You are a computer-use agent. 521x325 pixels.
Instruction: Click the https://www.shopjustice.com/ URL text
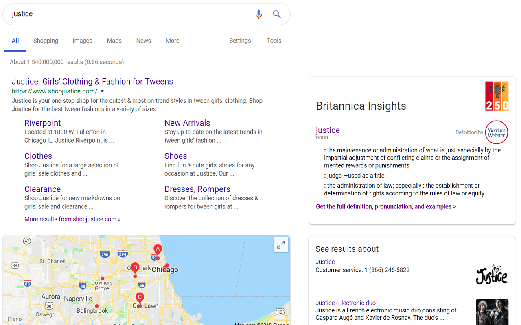[x=55, y=91]
